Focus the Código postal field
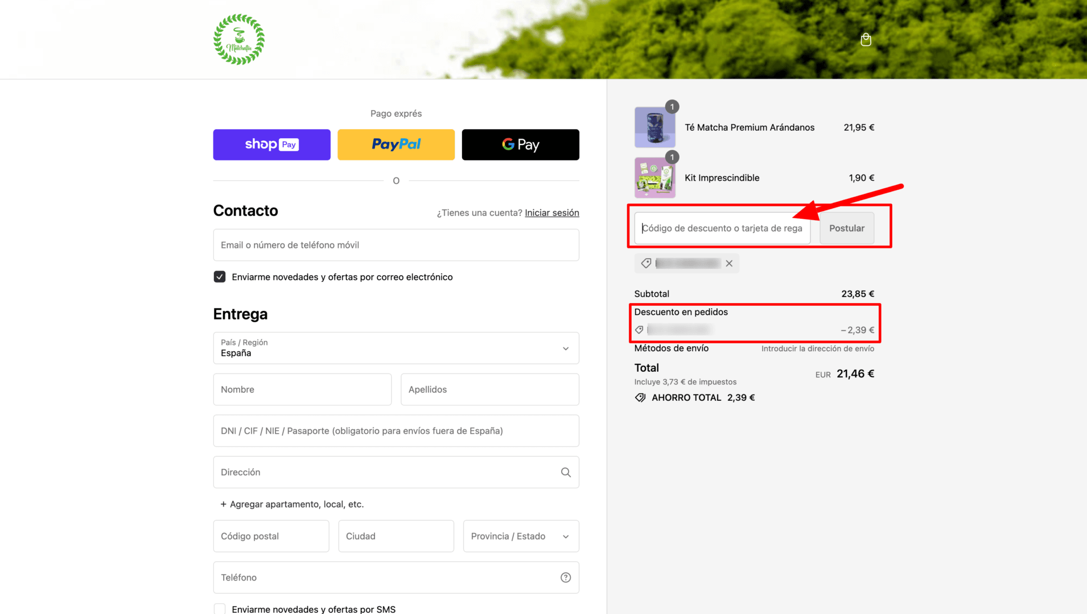Viewport: 1087px width, 614px height. point(271,536)
